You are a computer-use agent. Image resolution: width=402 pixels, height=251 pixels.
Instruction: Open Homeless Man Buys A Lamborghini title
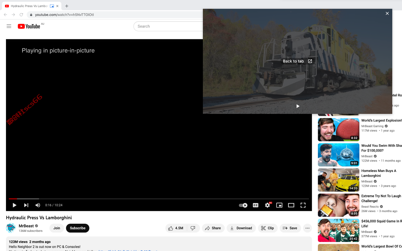point(379,173)
